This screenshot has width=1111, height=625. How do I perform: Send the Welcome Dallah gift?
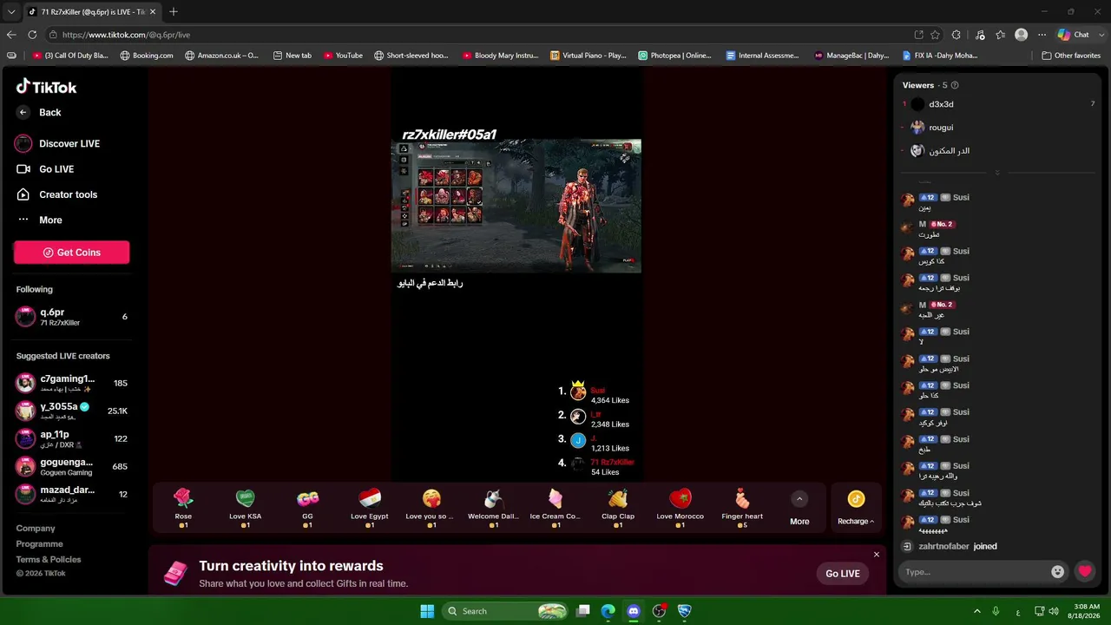[x=493, y=508]
